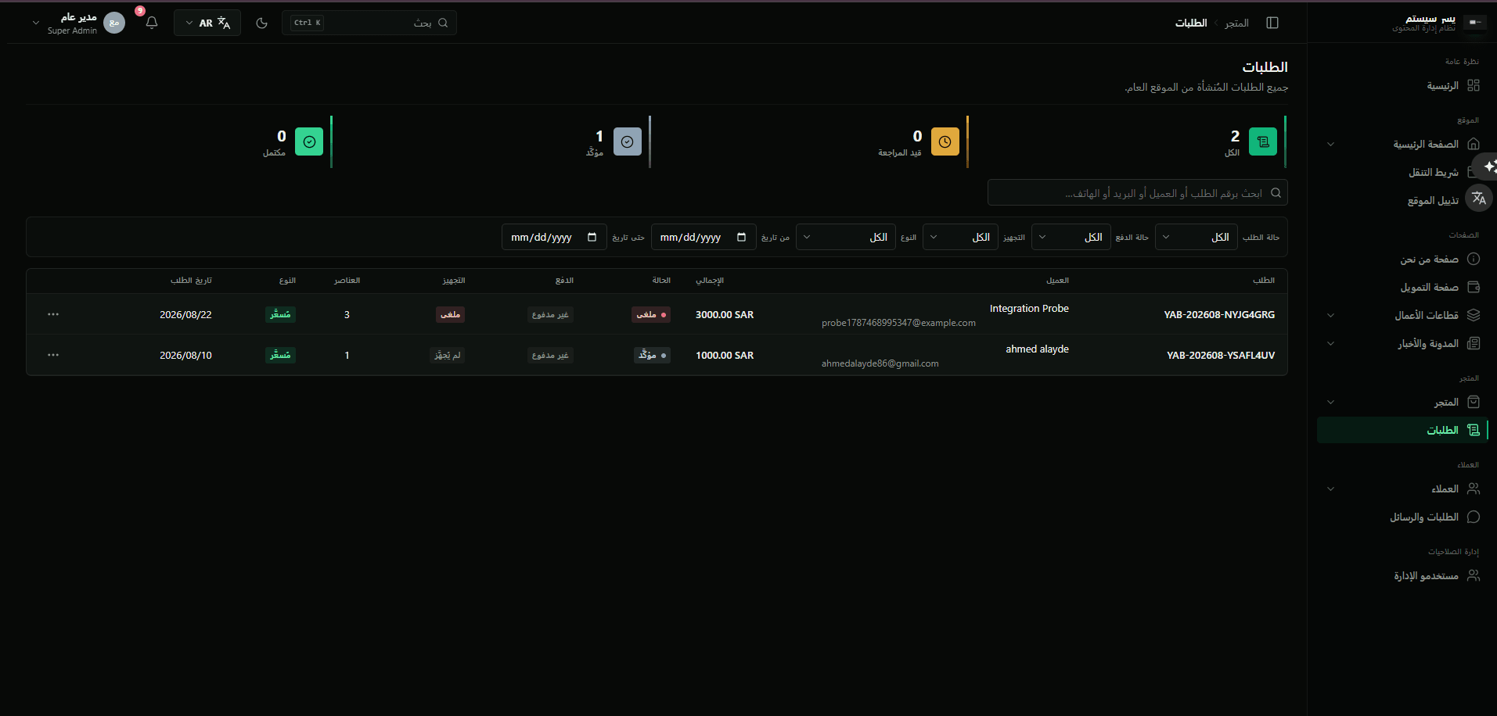Expand قطاعات الأعمال sidebar section
1497x716 pixels.
tap(1404, 315)
